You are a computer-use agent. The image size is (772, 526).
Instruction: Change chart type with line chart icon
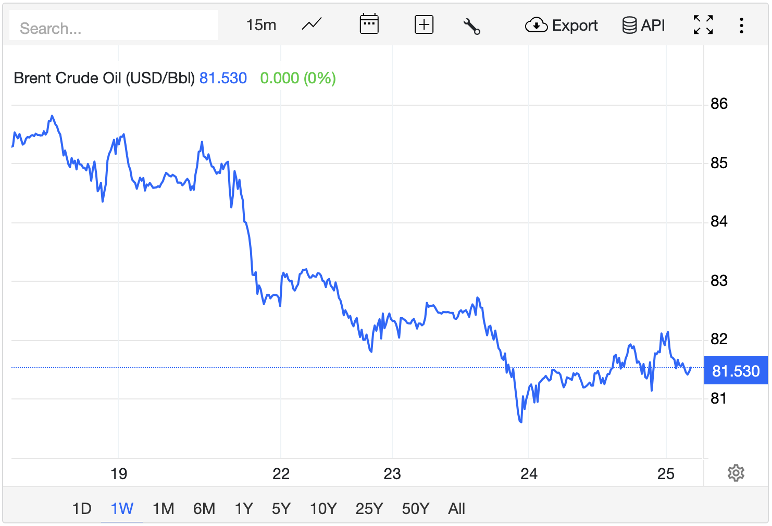[x=312, y=24]
